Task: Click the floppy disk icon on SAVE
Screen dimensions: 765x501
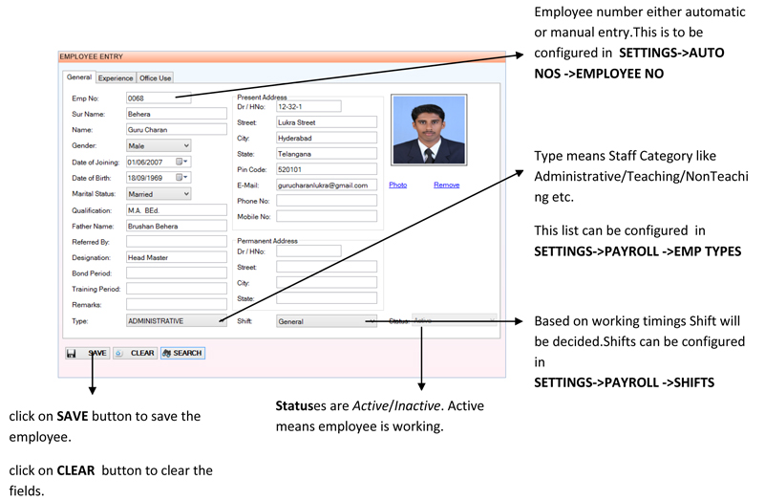Action: [72, 353]
